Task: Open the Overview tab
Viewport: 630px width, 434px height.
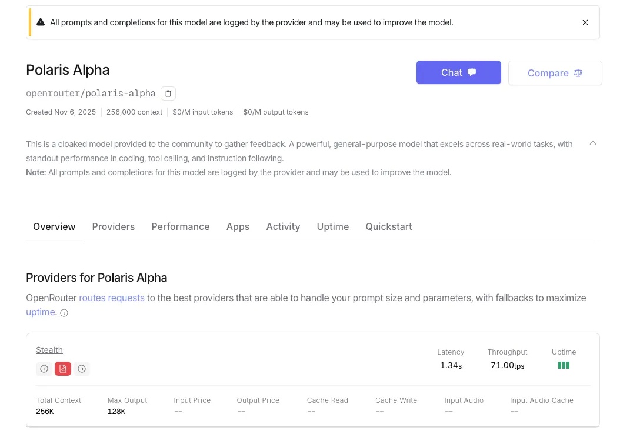Action: (x=54, y=227)
